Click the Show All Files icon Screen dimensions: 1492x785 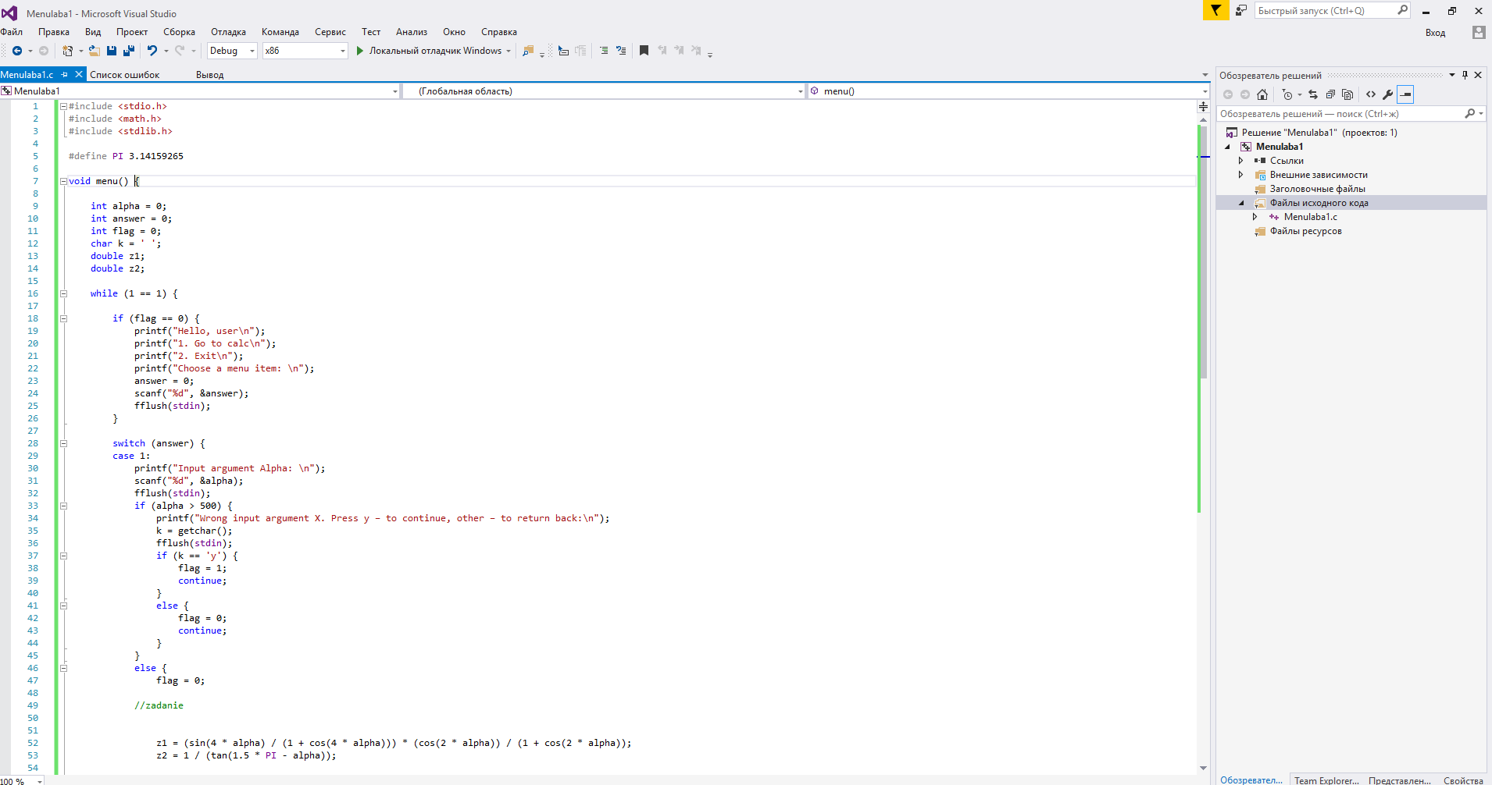[1347, 94]
